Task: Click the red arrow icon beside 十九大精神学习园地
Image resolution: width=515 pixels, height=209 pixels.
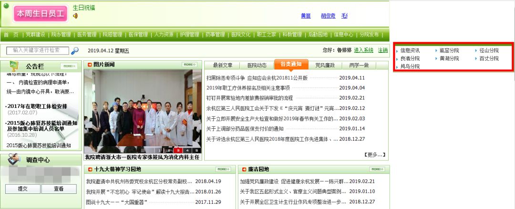Action: coord(90,170)
